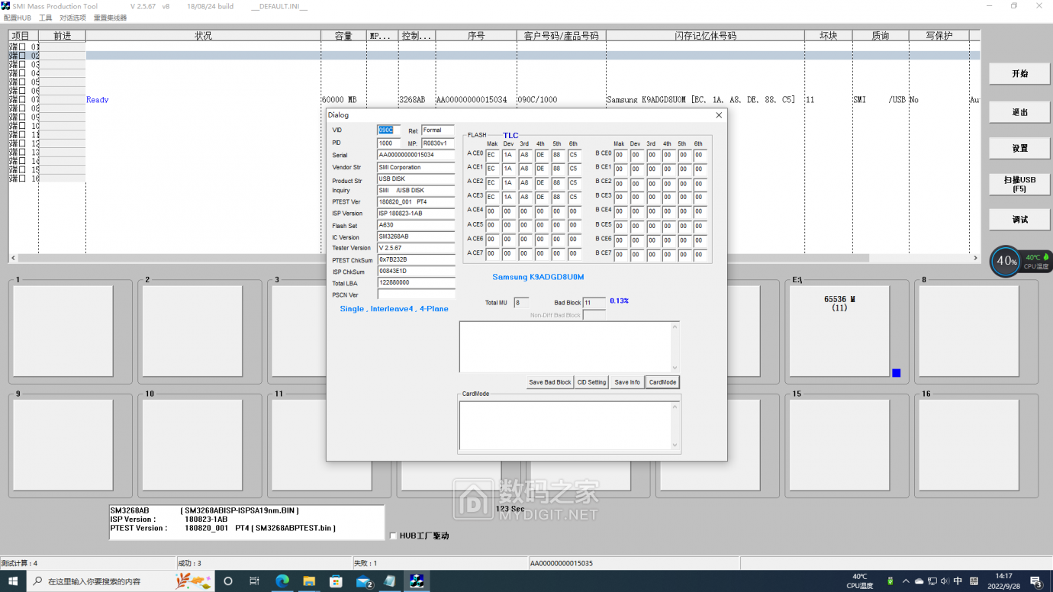This screenshot has width=1053, height=592.
Task: Click the 开始 start button
Action: pos(1019,74)
